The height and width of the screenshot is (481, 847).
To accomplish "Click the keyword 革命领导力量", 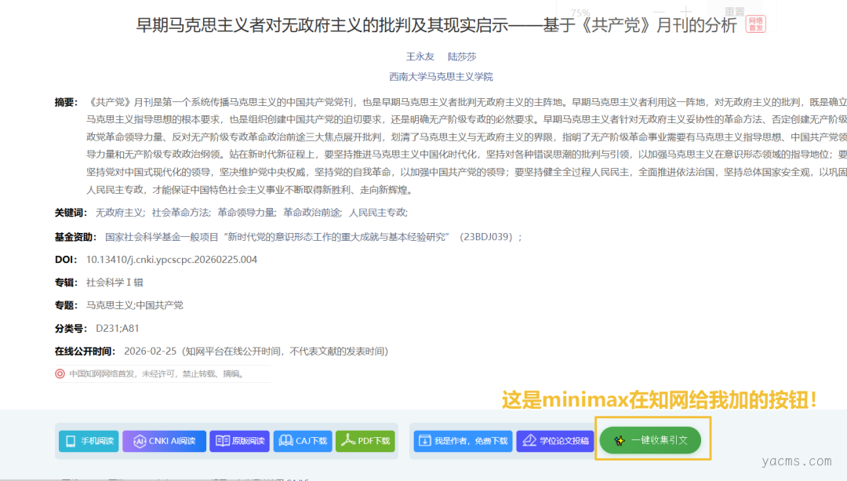I will tap(246, 212).
